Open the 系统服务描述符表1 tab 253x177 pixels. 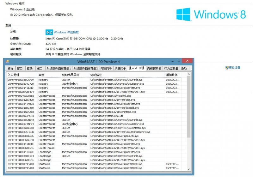tap(59, 68)
